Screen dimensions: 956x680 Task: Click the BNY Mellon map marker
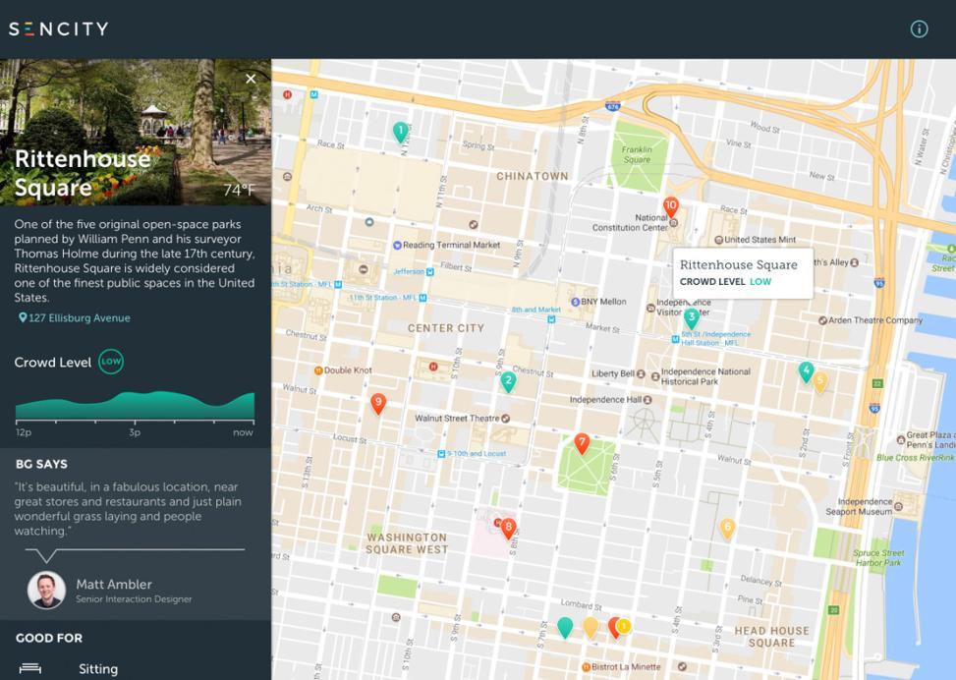click(575, 302)
